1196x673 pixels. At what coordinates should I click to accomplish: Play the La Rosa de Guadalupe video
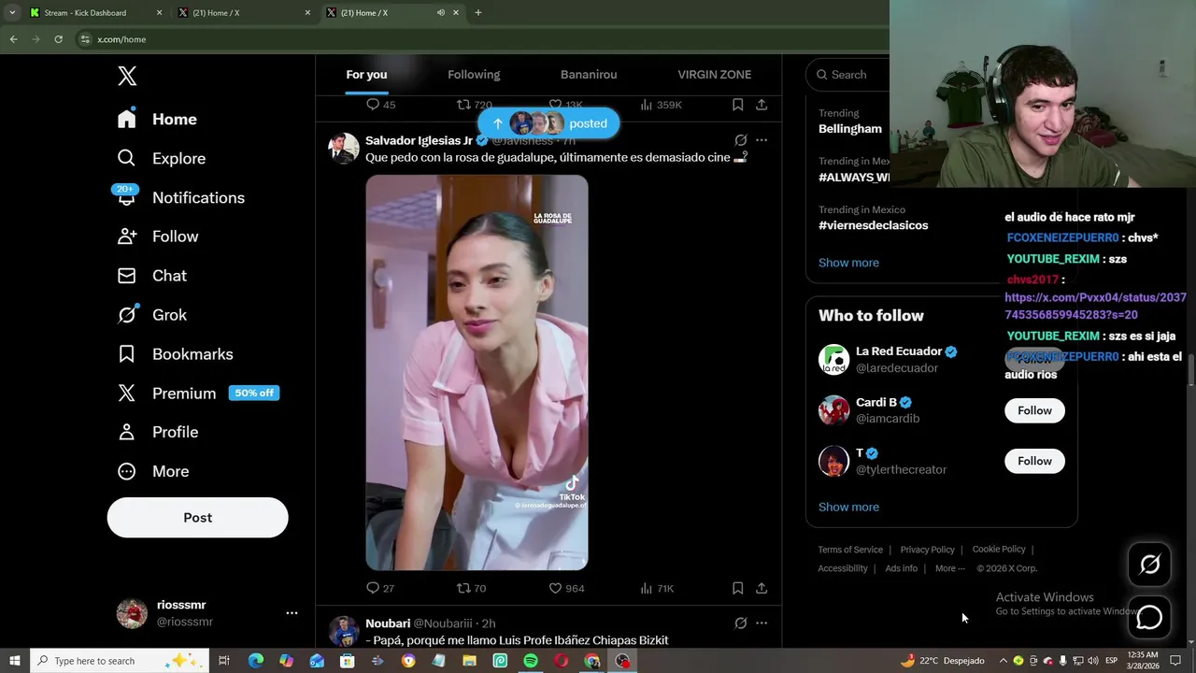(477, 372)
